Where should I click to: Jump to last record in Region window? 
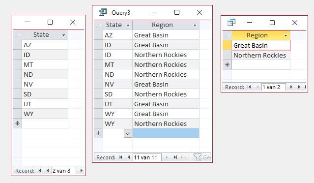[x=300, y=87]
